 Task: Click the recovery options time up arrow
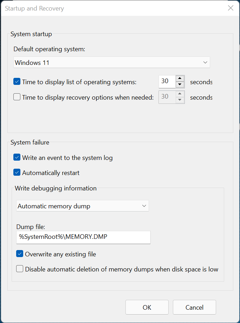coord(180,94)
